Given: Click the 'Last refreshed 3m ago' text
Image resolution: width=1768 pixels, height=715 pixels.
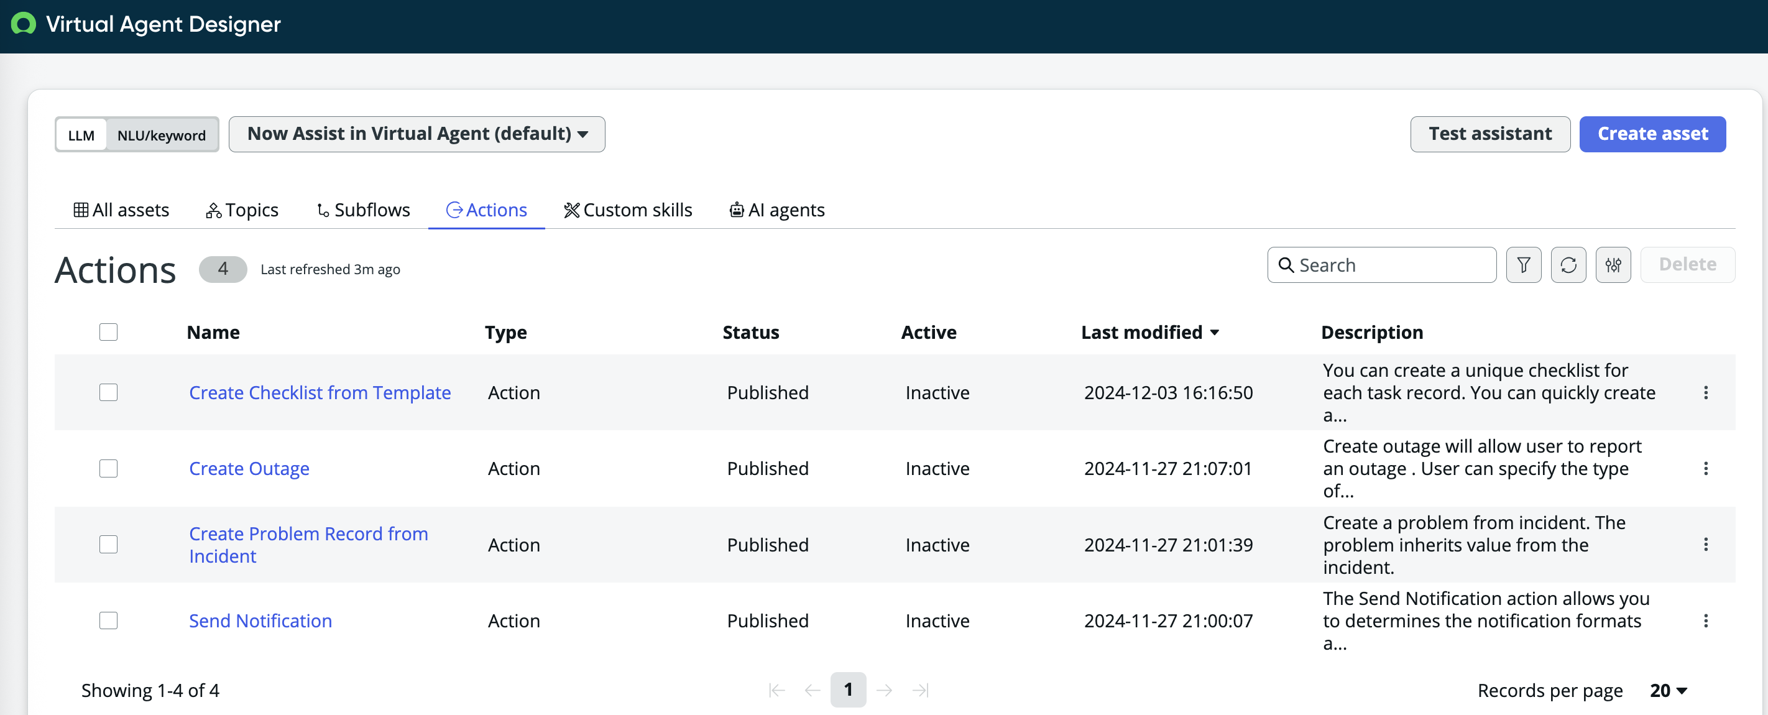Looking at the screenshot, I should point(330,270).
